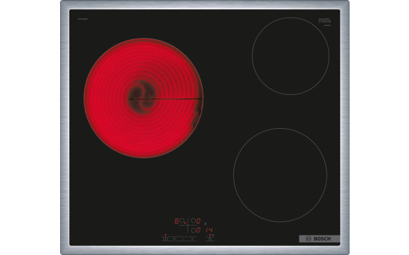The height and width of the screenshot is (255, 409).
Task: Tap the childproof lock key symbol
Action: (174, 239)
